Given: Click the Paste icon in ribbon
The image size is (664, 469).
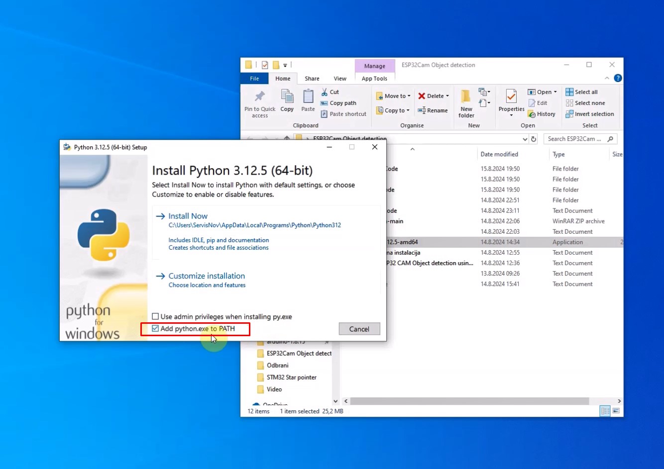Looking at the screenshot, I should (308, 96).
